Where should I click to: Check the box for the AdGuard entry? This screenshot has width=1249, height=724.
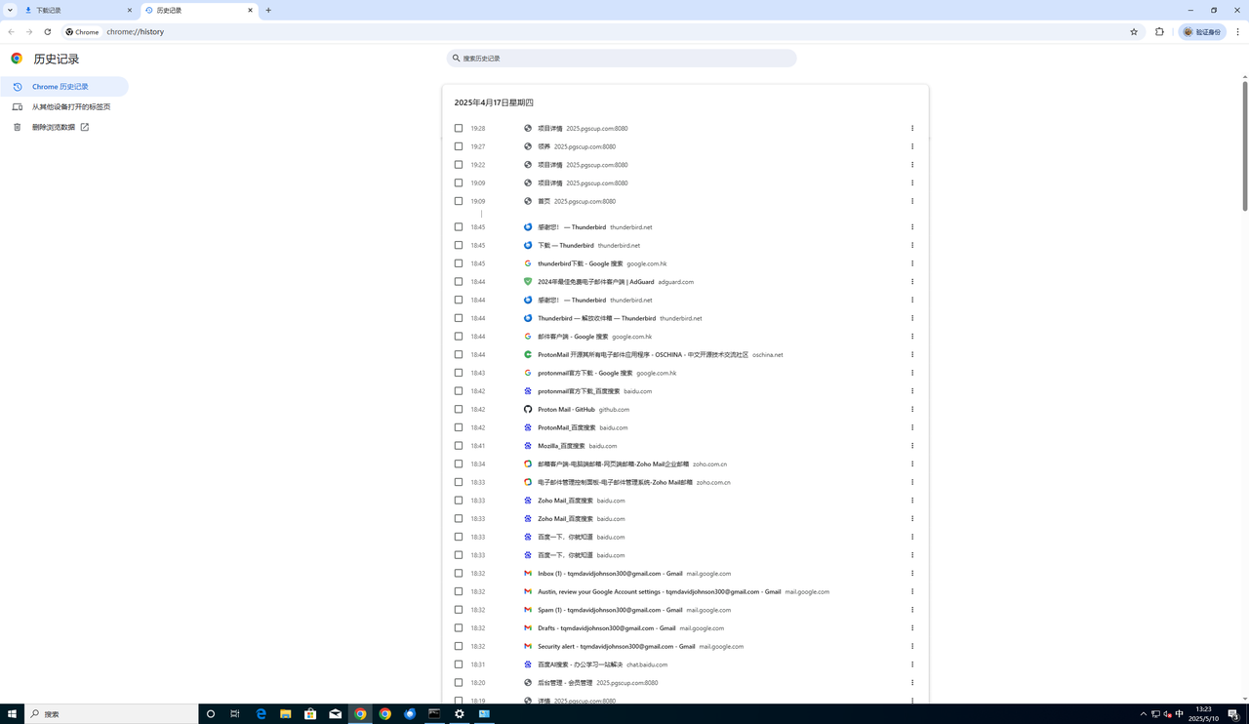coord(459,282)
